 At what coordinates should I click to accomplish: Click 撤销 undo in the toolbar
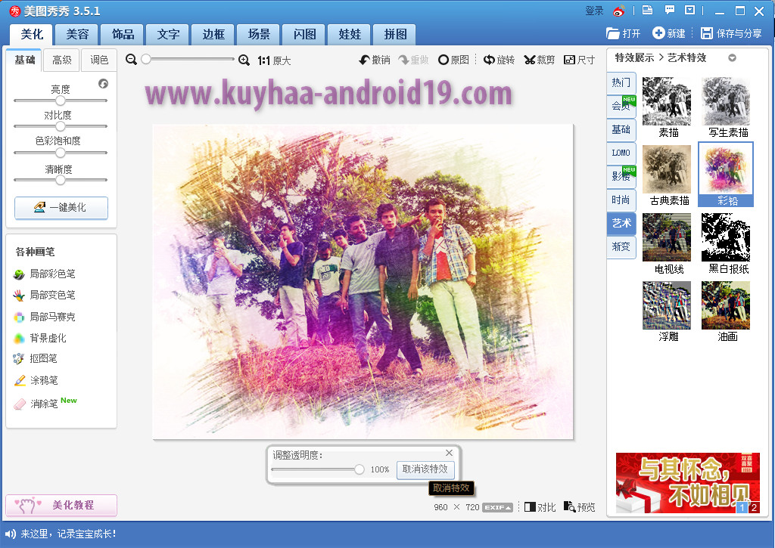pos(375,60)
